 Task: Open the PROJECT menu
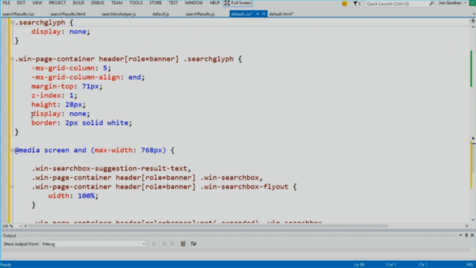point(57,3)
